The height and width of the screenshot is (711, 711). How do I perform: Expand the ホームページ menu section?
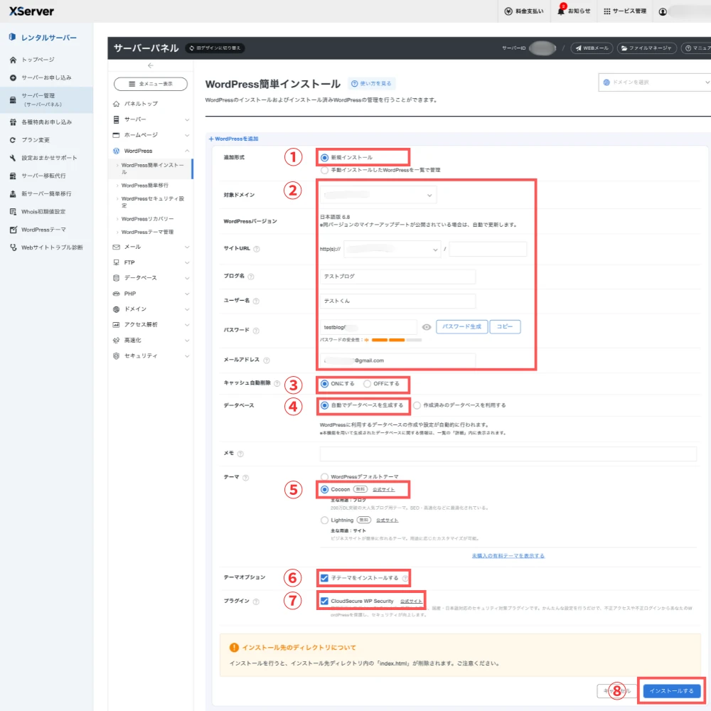coord(151,135)
